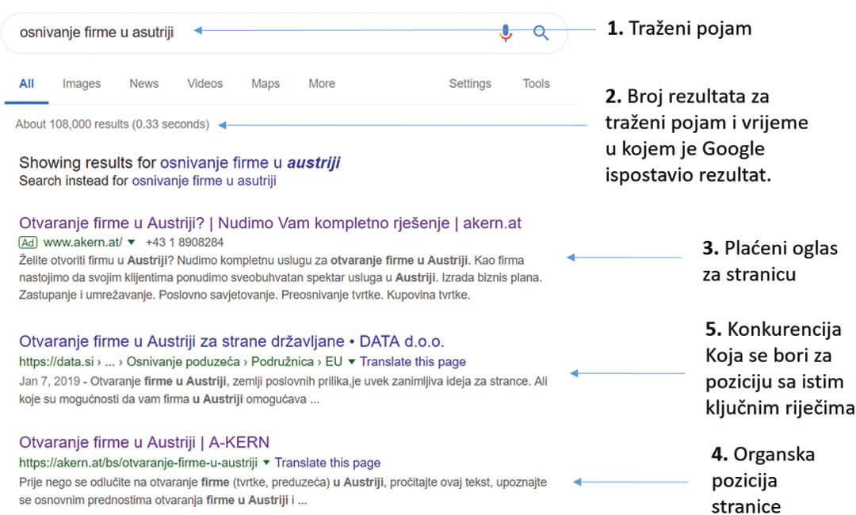Screen dimensions: 856x515
Task: Open 'Otvaranje firme u Austriji | A-KERN' result
Action: coord(144,442)
